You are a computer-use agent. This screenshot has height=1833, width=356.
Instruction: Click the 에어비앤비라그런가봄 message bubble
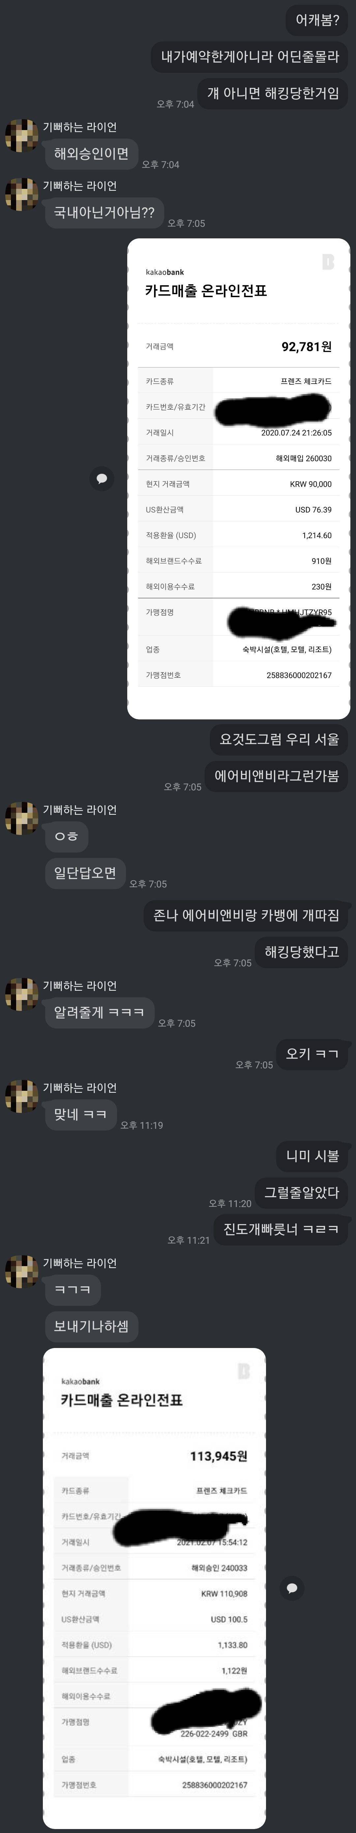click(x=277, y=776)
